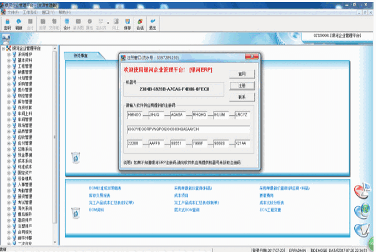Click the 试用 button in the registration dialog

[x=242, y=74]
